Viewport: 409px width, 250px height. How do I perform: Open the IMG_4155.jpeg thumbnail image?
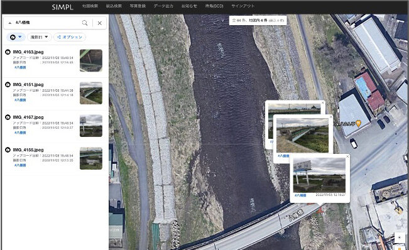[91, 158]
